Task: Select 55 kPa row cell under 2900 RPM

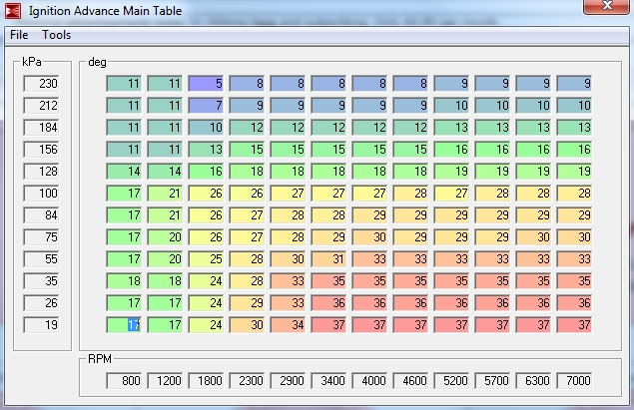Action: [288, 259]
